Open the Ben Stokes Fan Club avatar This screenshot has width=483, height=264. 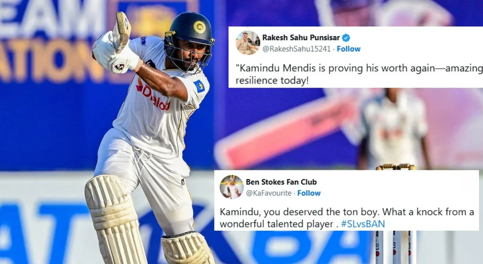[231, 187]
